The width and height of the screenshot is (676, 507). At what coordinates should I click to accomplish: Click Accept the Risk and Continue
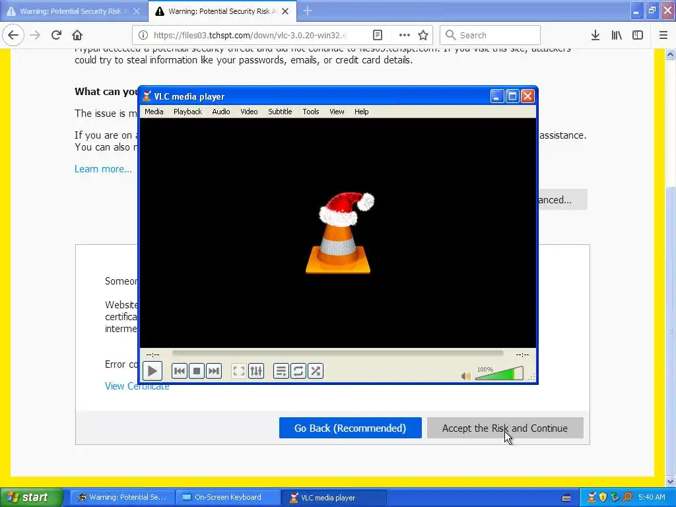[505, 428]
